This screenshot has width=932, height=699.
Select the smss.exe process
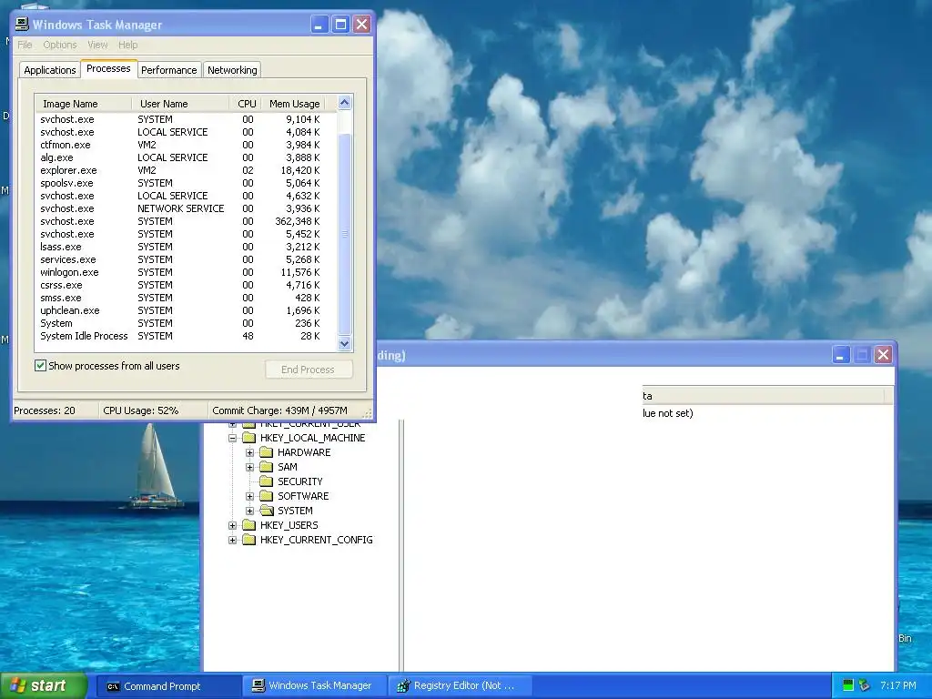pyautogui.click(x=186, y=298)
